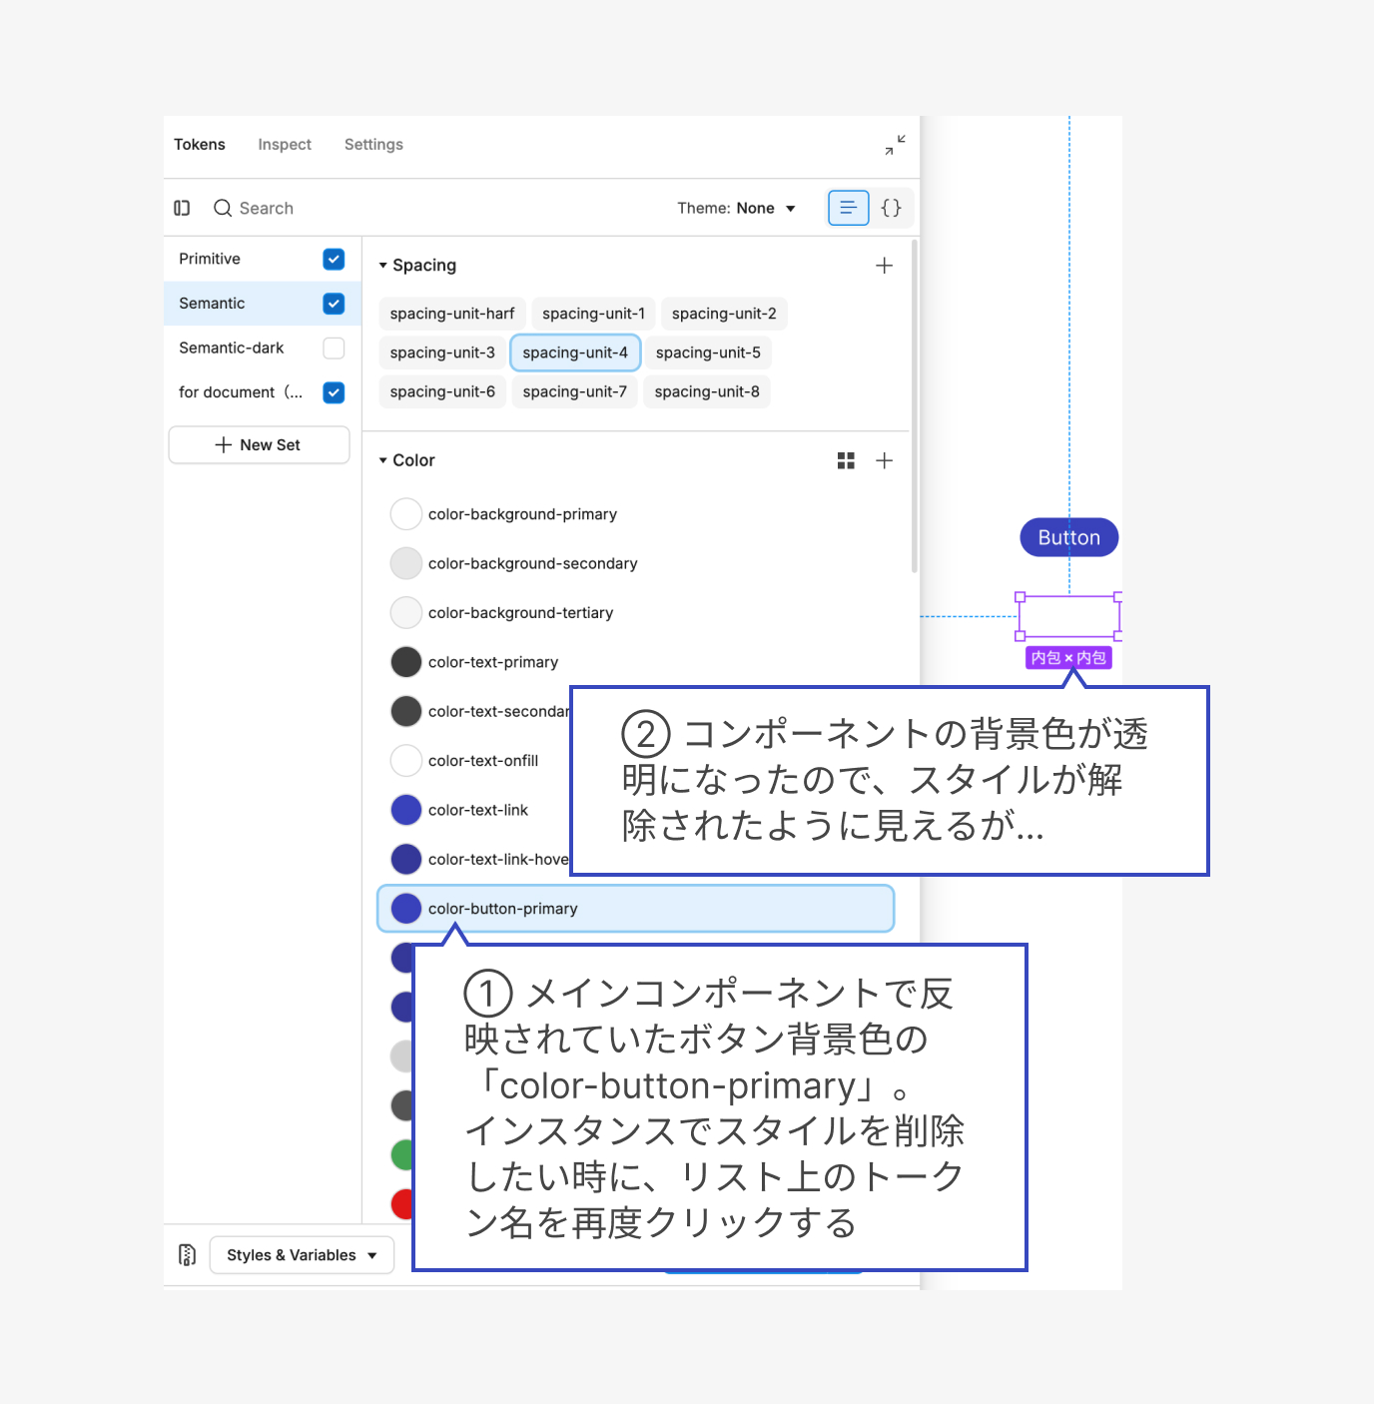Uncheck the for document set checkbox
Image resolution: width=1374 pixels, height=1404 pixels.
(x=334, y=392)
